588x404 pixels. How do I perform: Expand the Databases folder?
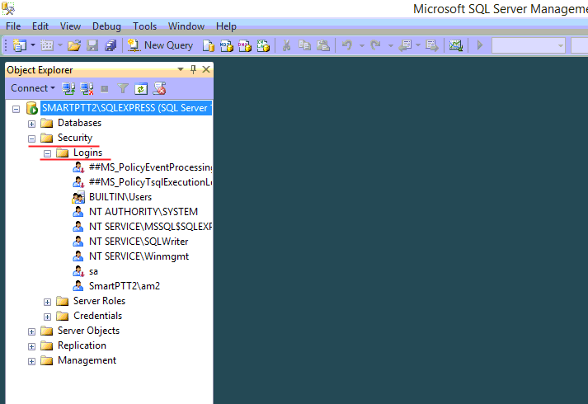[x=31, y=124]
